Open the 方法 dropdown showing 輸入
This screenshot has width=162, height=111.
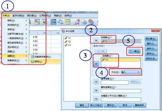pos(131,72)
